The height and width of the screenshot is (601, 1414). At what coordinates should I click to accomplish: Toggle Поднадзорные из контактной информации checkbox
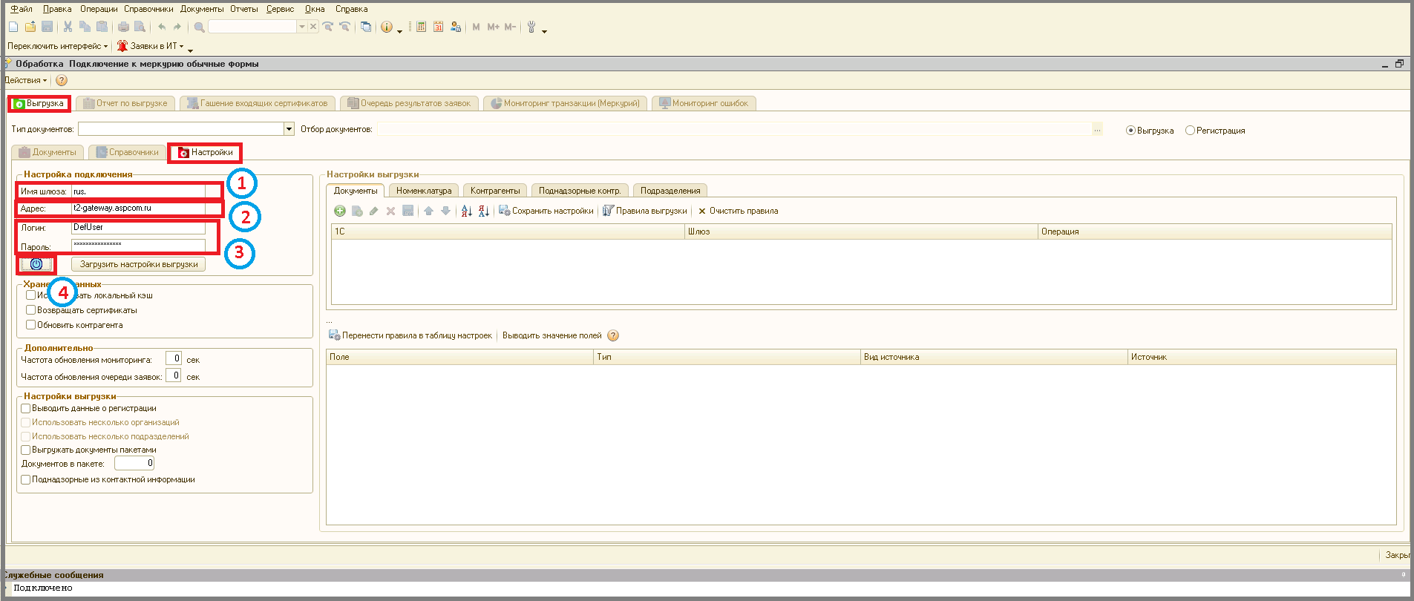[x=26, y=479]
